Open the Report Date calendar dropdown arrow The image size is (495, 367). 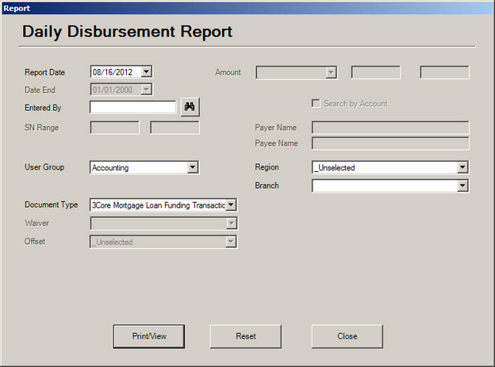click(146, 72)
